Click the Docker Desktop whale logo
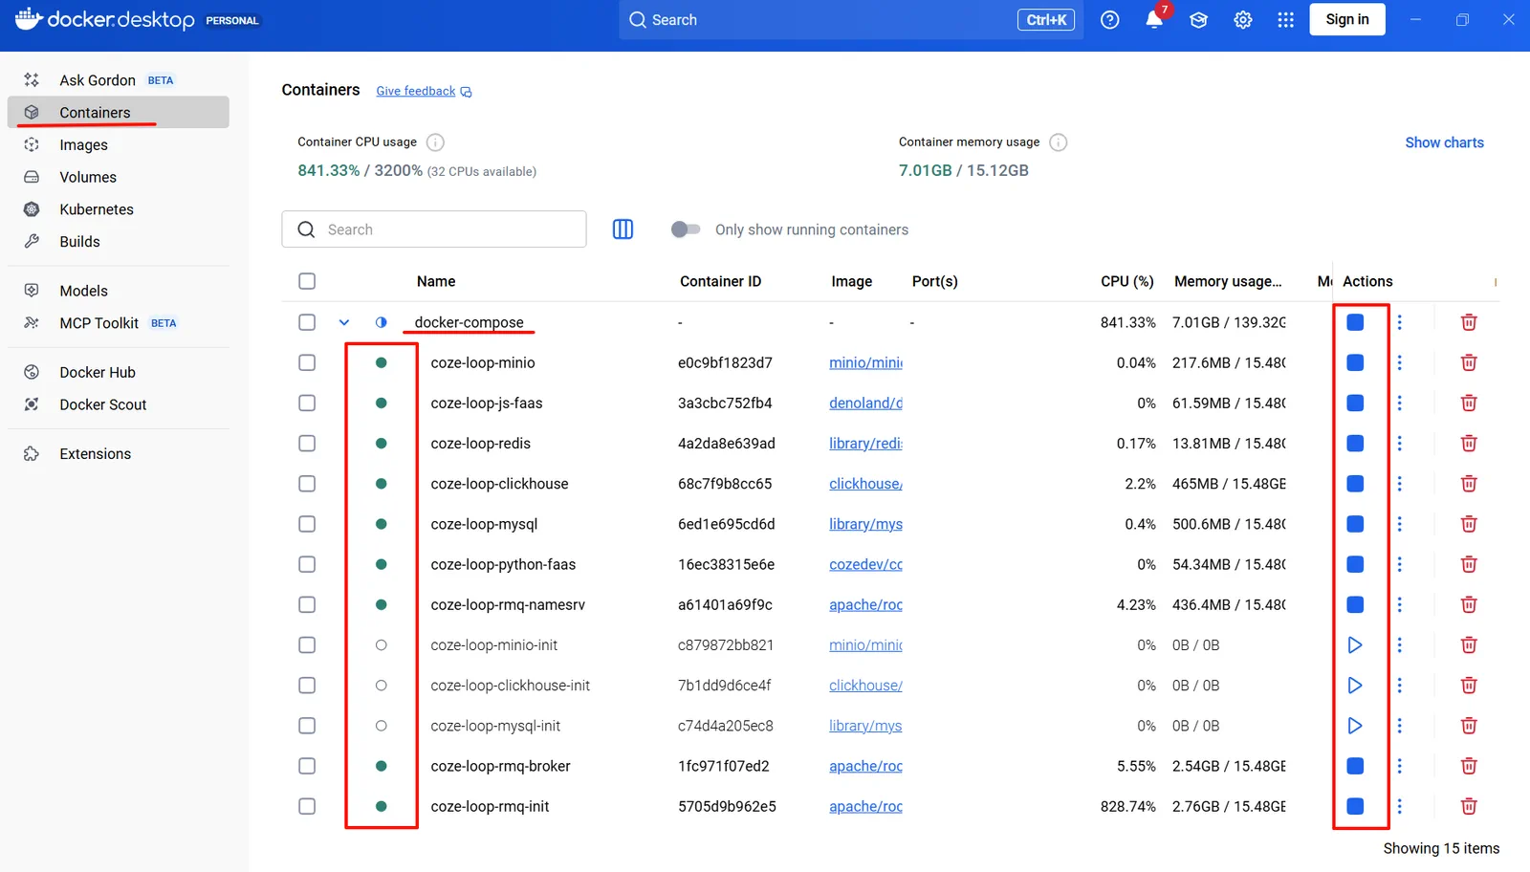The width and height of the screenshot is (1530, 872). point(29,19)
